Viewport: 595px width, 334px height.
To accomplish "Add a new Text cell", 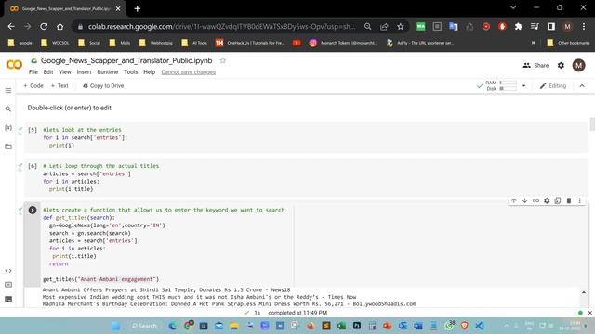I will click(x=59, y=86).
